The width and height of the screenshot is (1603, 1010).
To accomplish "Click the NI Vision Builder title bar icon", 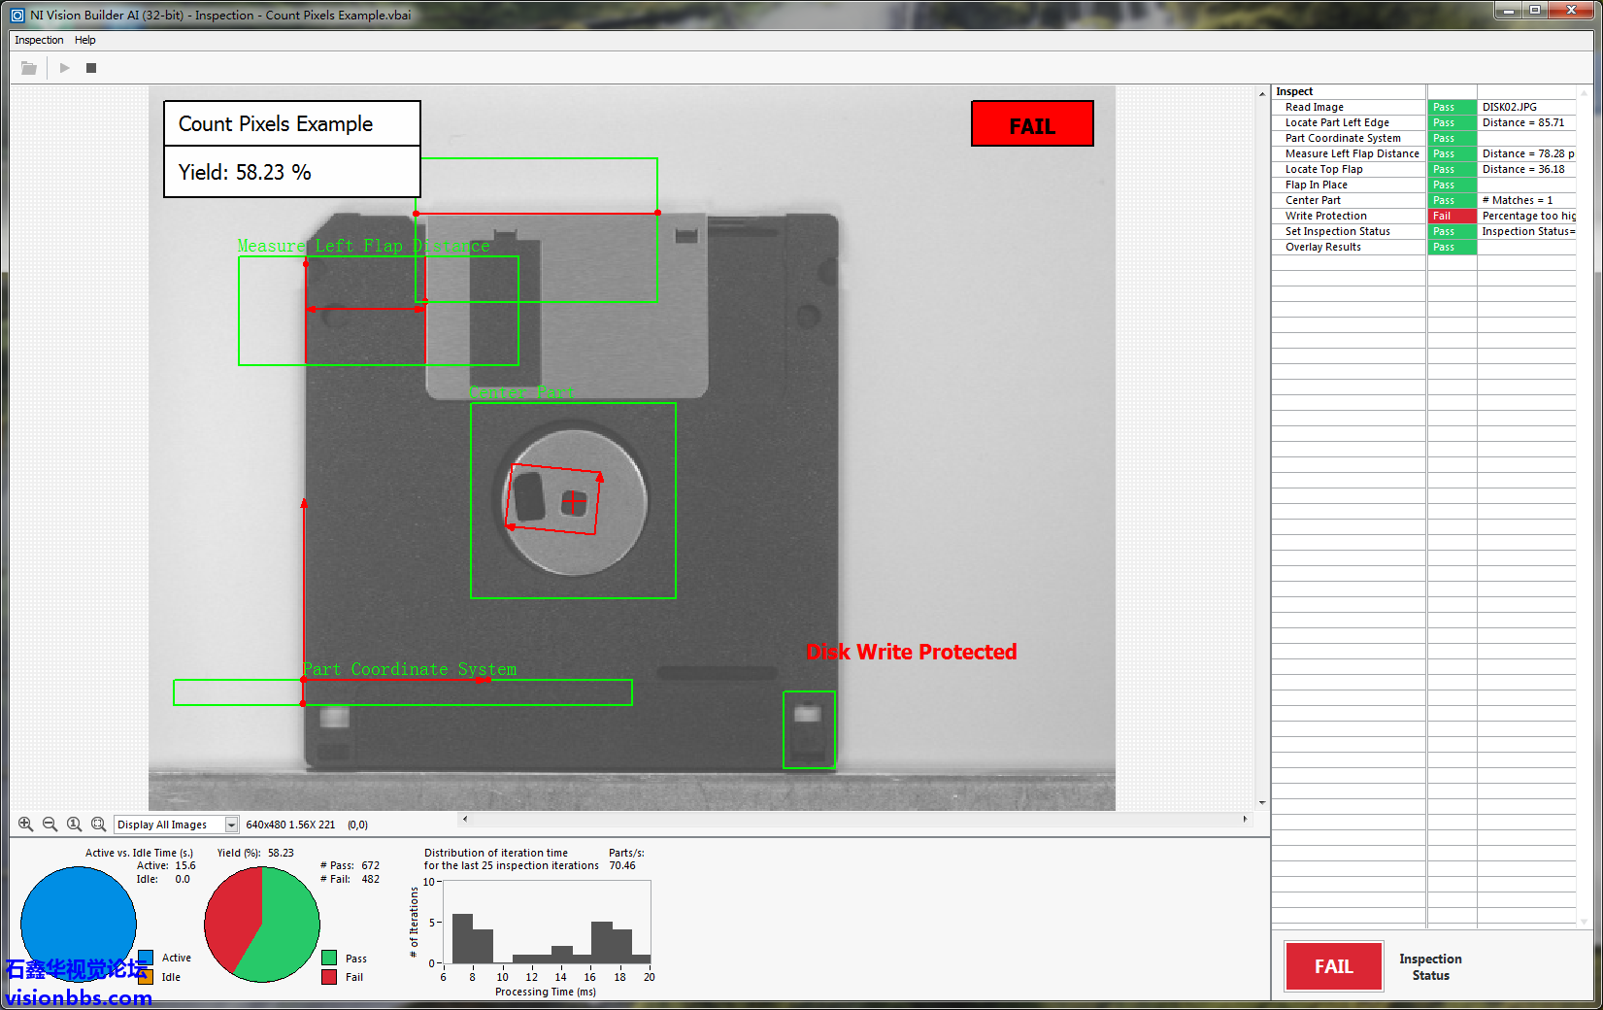I will 17,16.
